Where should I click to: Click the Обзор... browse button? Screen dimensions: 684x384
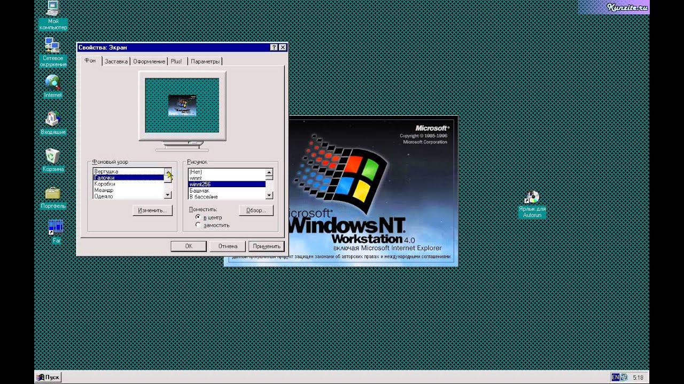tap(256, 211)
